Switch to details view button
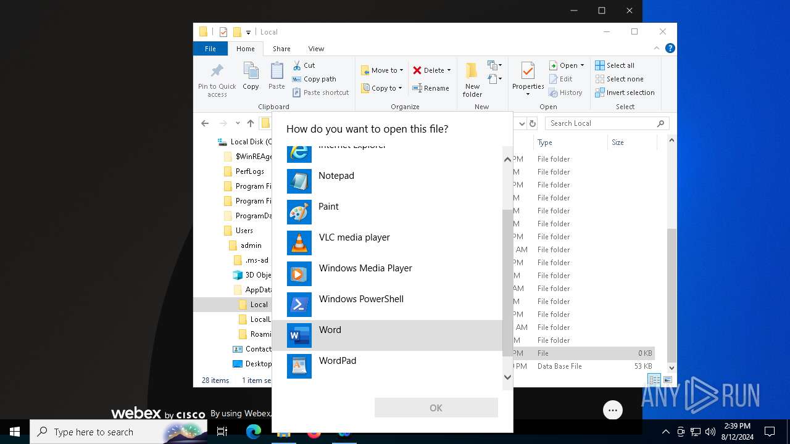The height and width of the screenshot is (444, 790). click(654, 380)
